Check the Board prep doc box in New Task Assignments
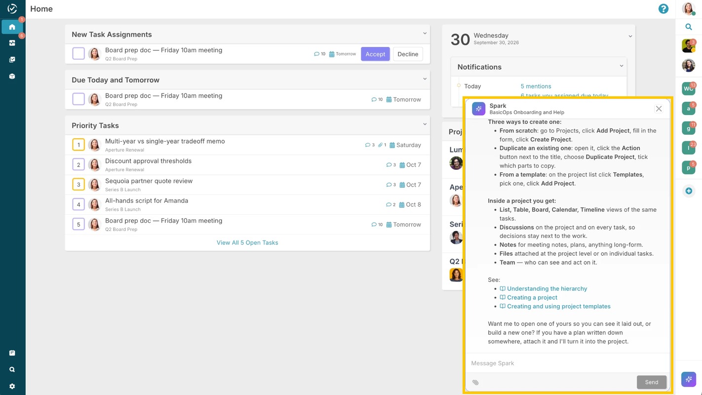This screenshot has width=702, height=395. click(x=78, y=54)
